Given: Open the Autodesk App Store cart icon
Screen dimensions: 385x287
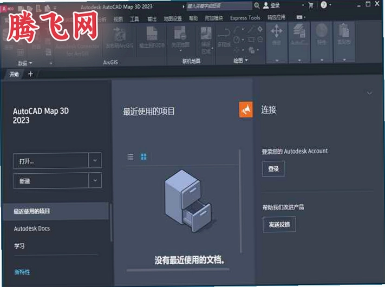Looking at the screenshot, I should pos(311,5).
